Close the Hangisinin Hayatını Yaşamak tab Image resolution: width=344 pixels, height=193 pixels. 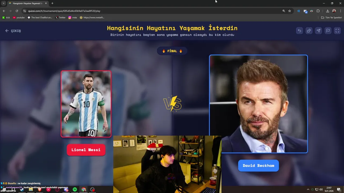[46, 3]
